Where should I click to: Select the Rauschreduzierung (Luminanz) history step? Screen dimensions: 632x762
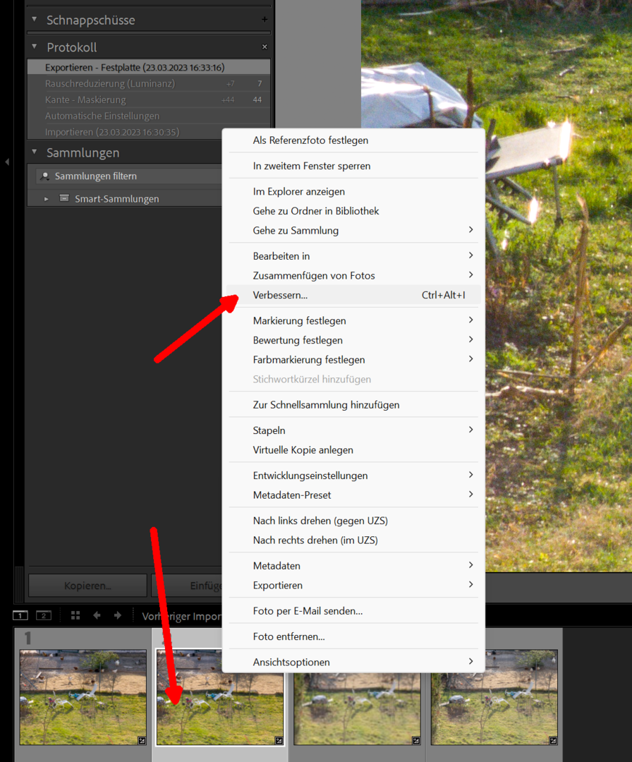(x=110, y=83)
